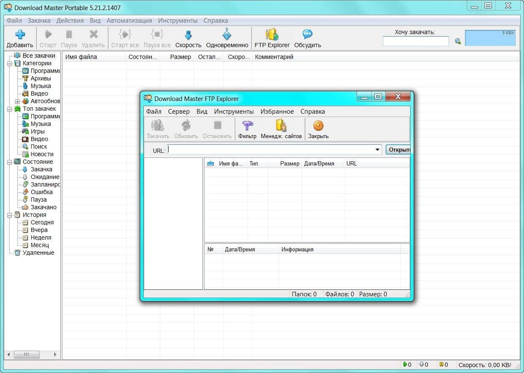Click the sidebar horizontal scrollbar thumb
The height and width of the screenshot is (373, 524).
26,355
